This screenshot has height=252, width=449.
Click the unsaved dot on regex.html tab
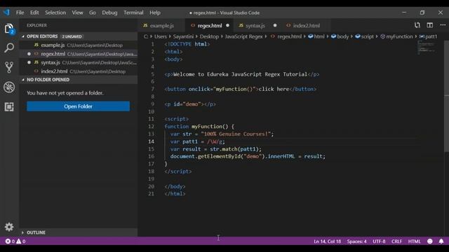227,25
